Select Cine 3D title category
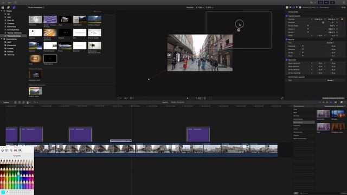Image resolution: width=347 pixels, height=195 pixels. 11,21
